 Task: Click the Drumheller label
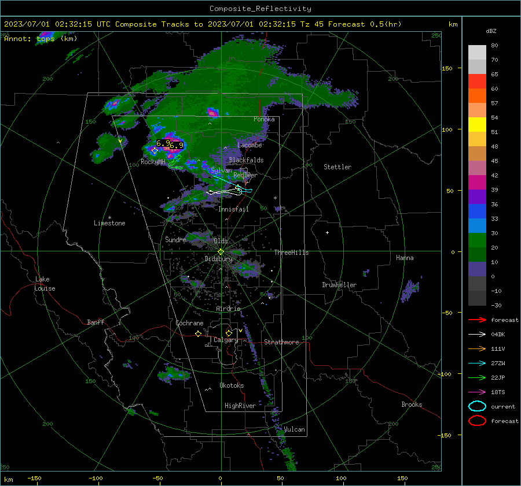[339, 285]
